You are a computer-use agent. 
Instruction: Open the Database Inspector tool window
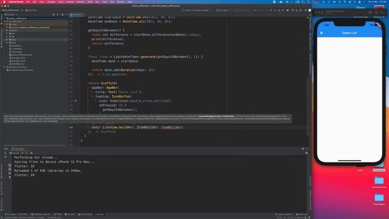[41, 214]
